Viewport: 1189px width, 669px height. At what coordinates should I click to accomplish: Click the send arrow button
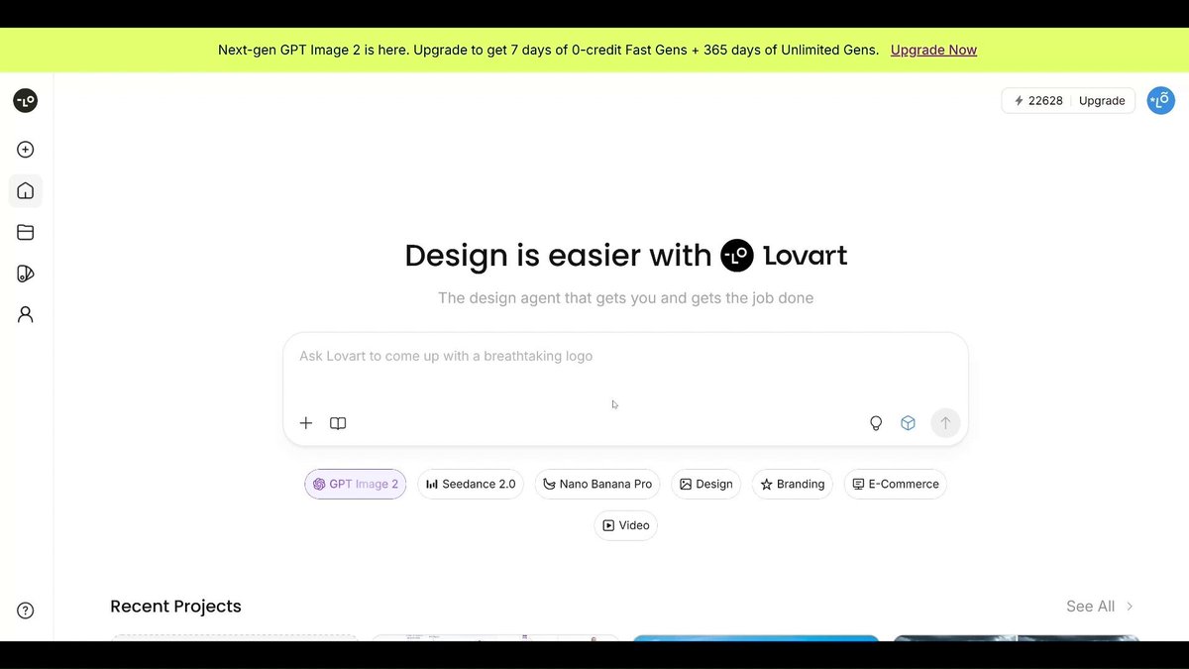click(x=945, y=423)
